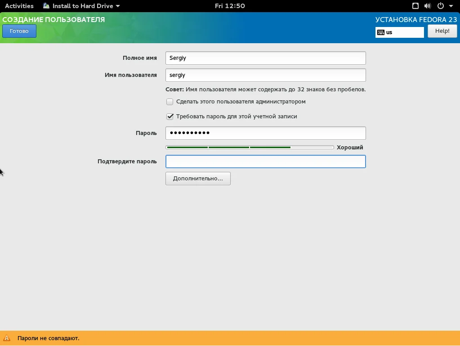Uncheck Требовать пароль для этой учетной записи
460x346 pixels.
(x=170, y=117)
